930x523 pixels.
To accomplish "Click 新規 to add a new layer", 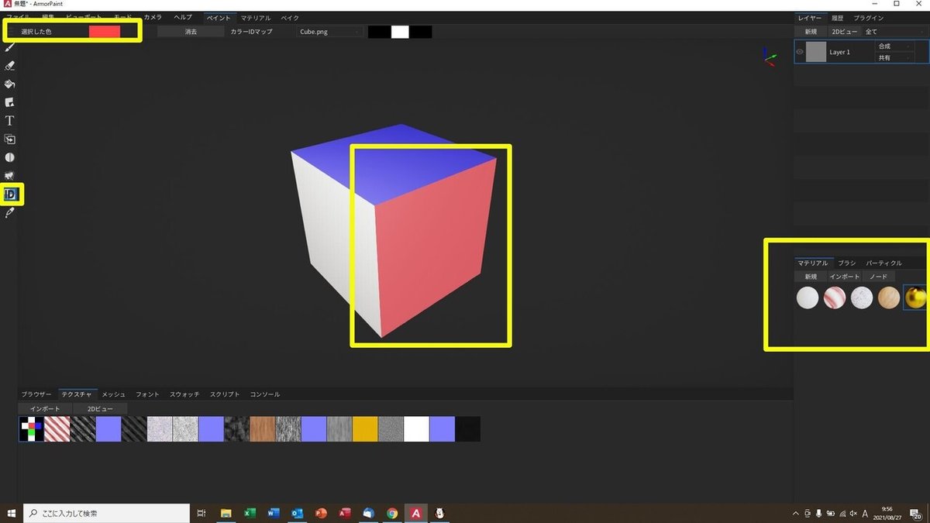I will click(811, 32).
